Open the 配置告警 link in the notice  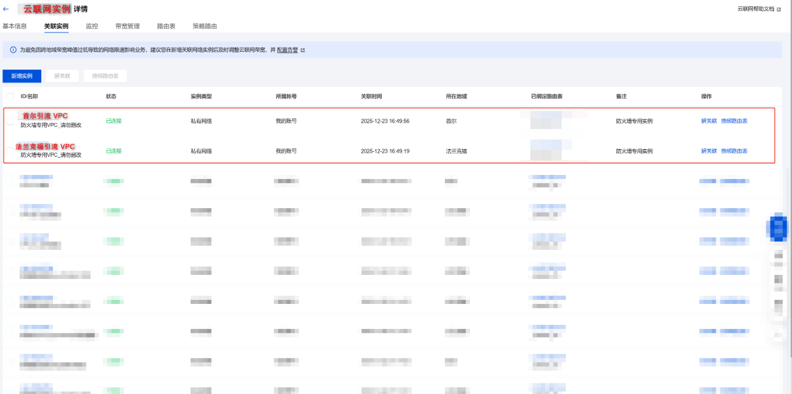(x=287, y=51)
